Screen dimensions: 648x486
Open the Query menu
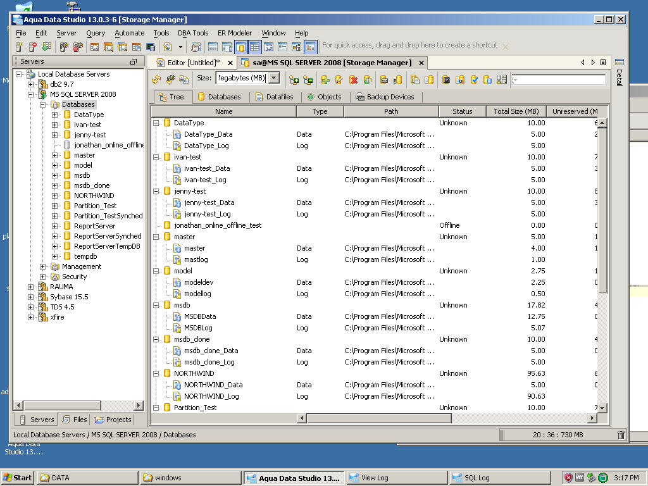(x=96, y=33)
